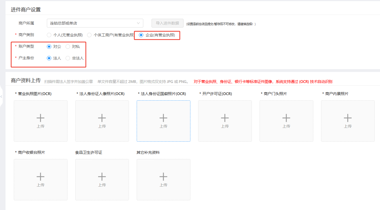
Task: Click dropdown arrow of 连锁总部或单店 selector
Action: (x=138, y=23)
